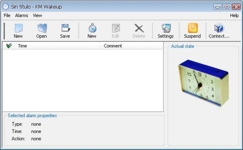
Task: Open Settings from the toolbar
Action: tap(166, 28)
